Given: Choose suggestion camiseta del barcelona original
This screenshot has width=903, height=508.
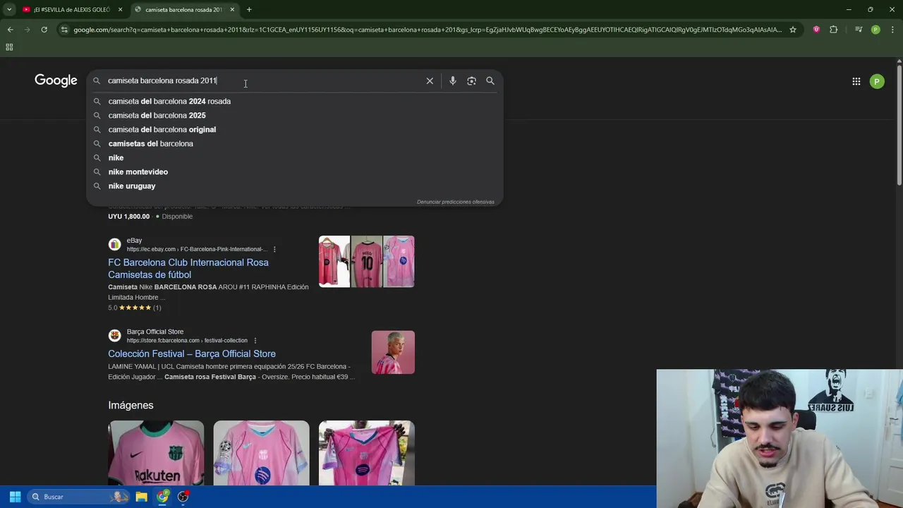Looking at the screenshot, I should point(162,129).
